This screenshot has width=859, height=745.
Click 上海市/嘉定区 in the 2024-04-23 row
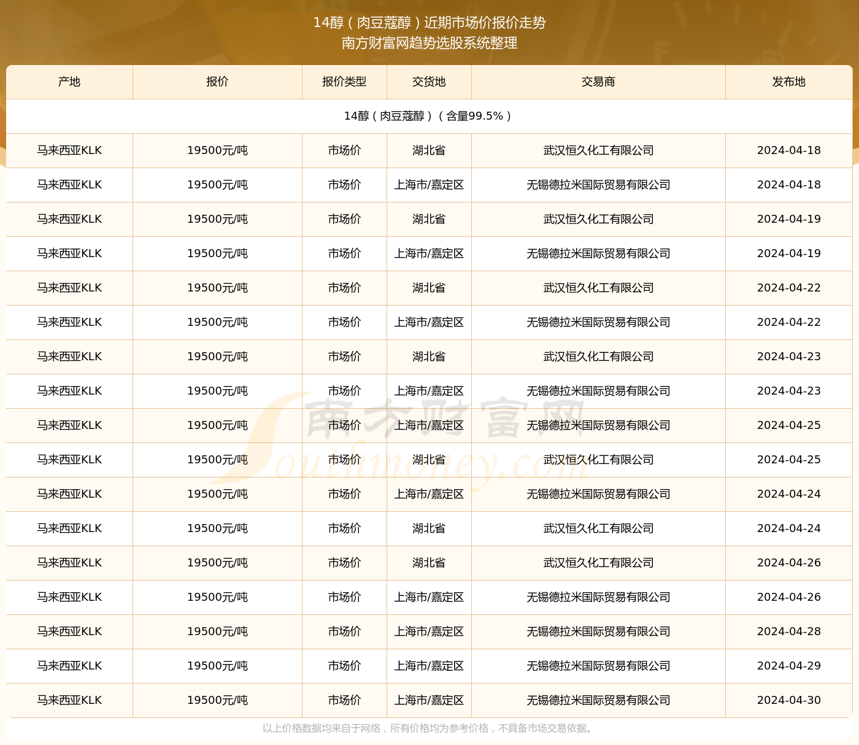429,391
